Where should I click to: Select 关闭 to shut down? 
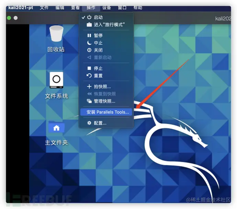(x=106, y=50)
